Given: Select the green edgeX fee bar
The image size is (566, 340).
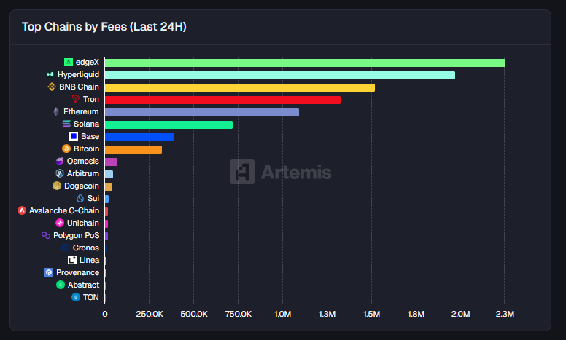Looking at the screenshot, I should pyautogui.click(x=305, y=63).
